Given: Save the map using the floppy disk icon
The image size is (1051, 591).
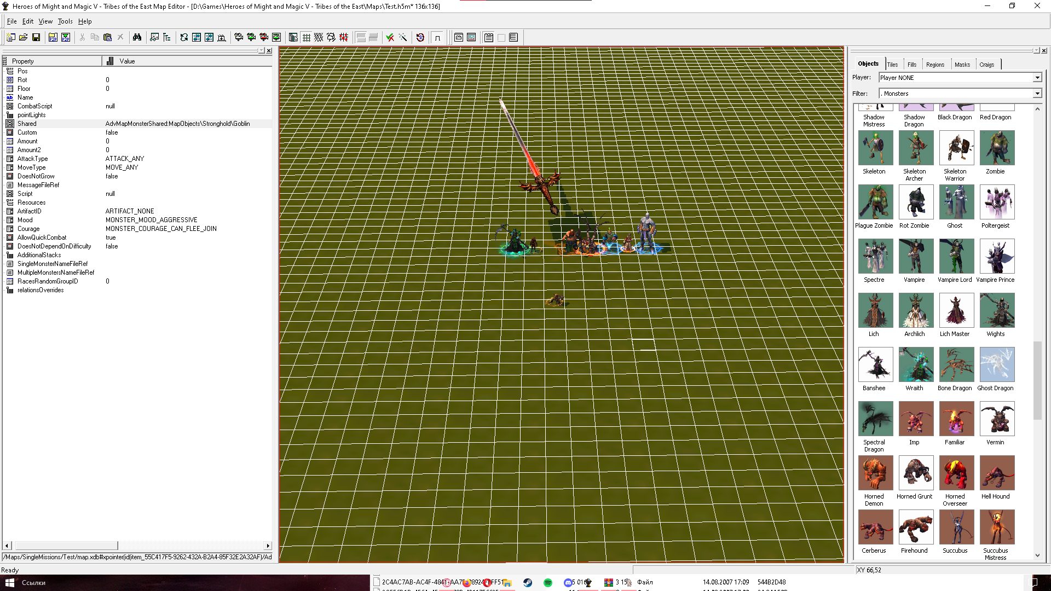Looking at the screenshot, I should 36,37.
